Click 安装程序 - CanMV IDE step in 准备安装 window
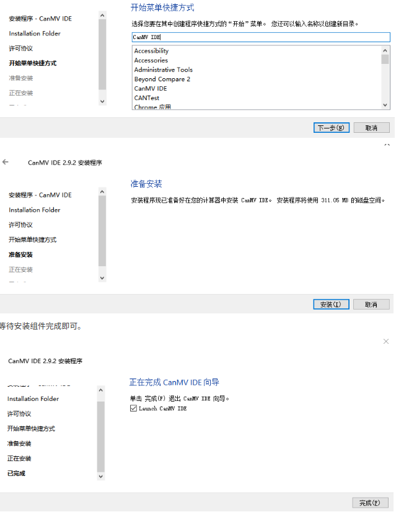 40,195
